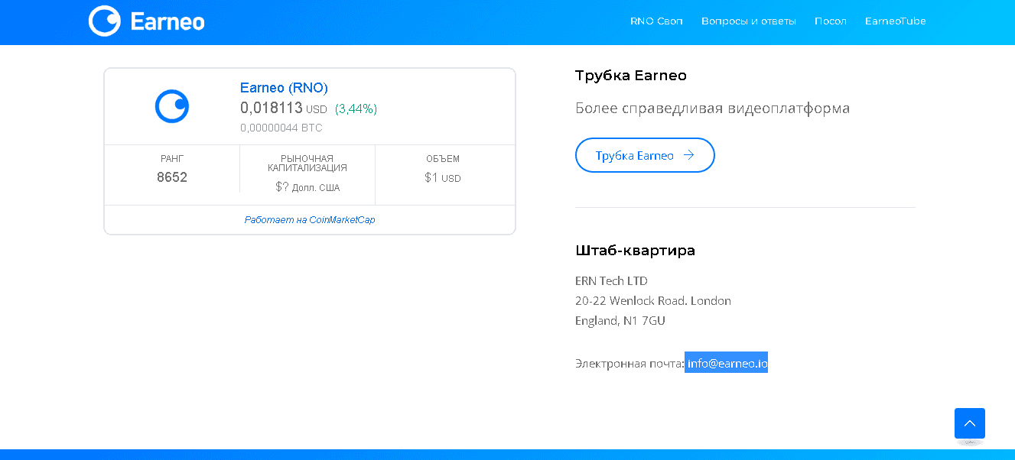Click the Штаб-квартира heading text
The width and height of the screenshot is (1015, 460).
coord(635,250)
